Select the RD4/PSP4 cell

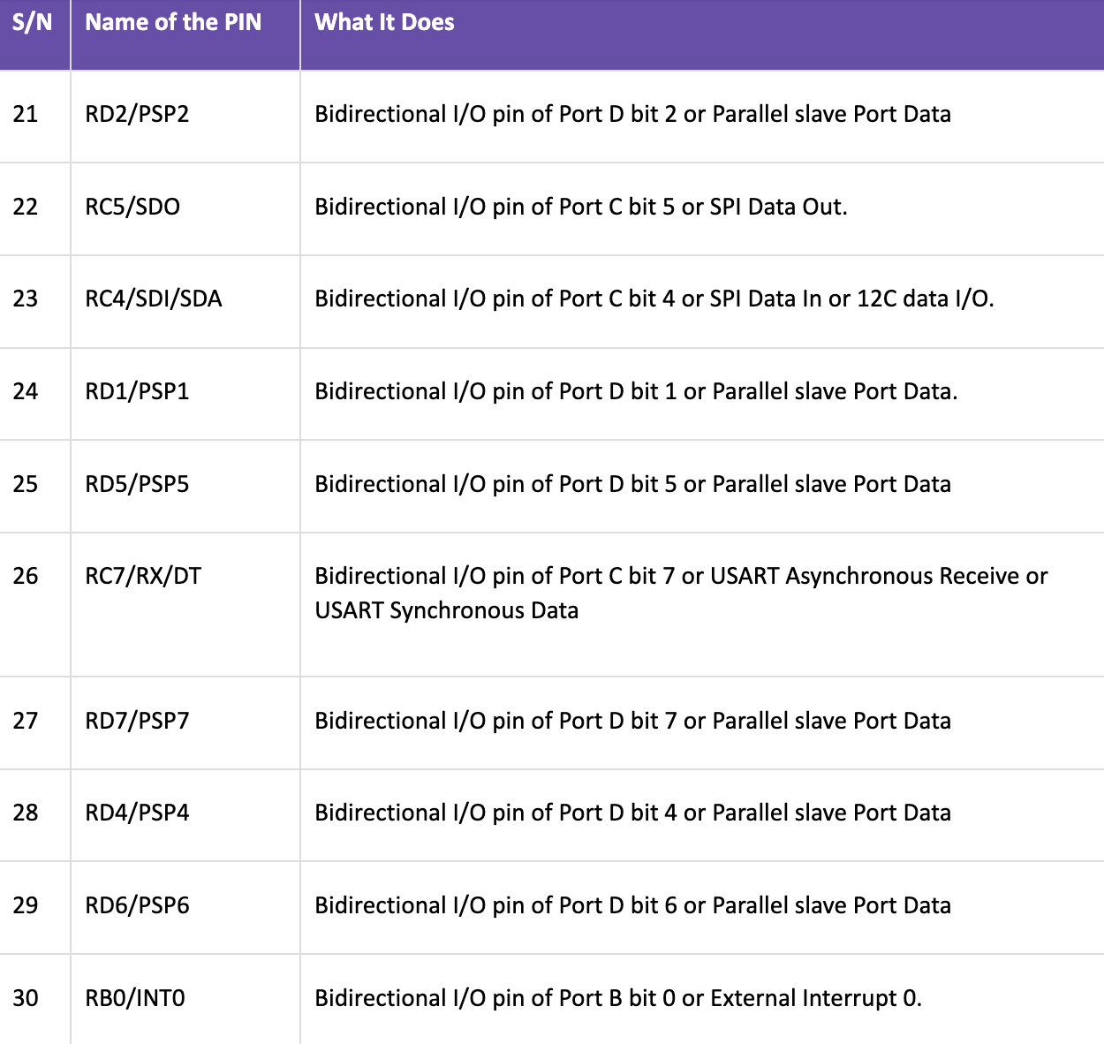pyautogui.click(x=137, y=813)
